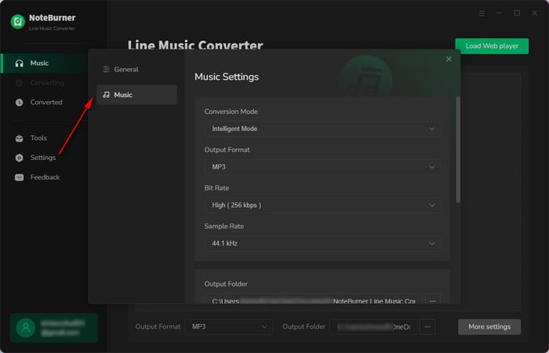Open Settings from the sidebar
The height and width of the screenshot is (353, 549).
[45, 158]
